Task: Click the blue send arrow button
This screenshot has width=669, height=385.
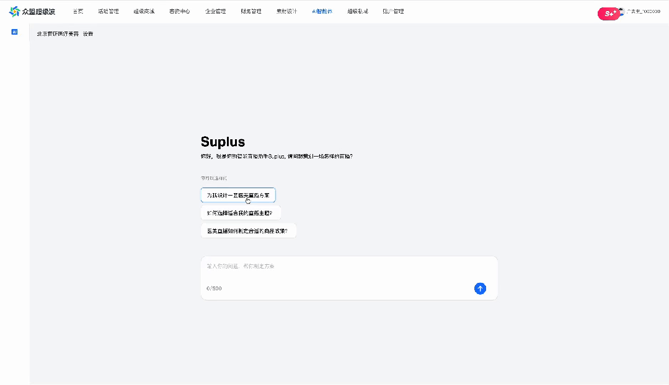Action: pyautogui.click(x=480, y=288)
